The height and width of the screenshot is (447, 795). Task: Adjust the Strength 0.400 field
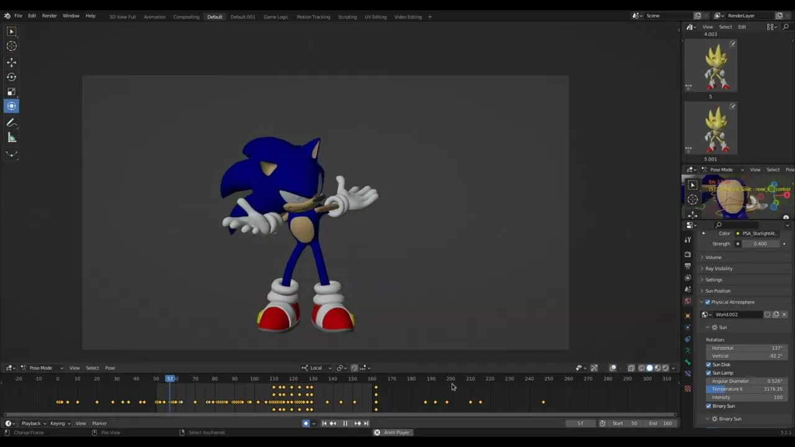click(x=761, y=244)
